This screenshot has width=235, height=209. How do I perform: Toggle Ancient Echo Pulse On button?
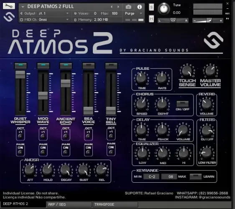click(x=66, y=152)
